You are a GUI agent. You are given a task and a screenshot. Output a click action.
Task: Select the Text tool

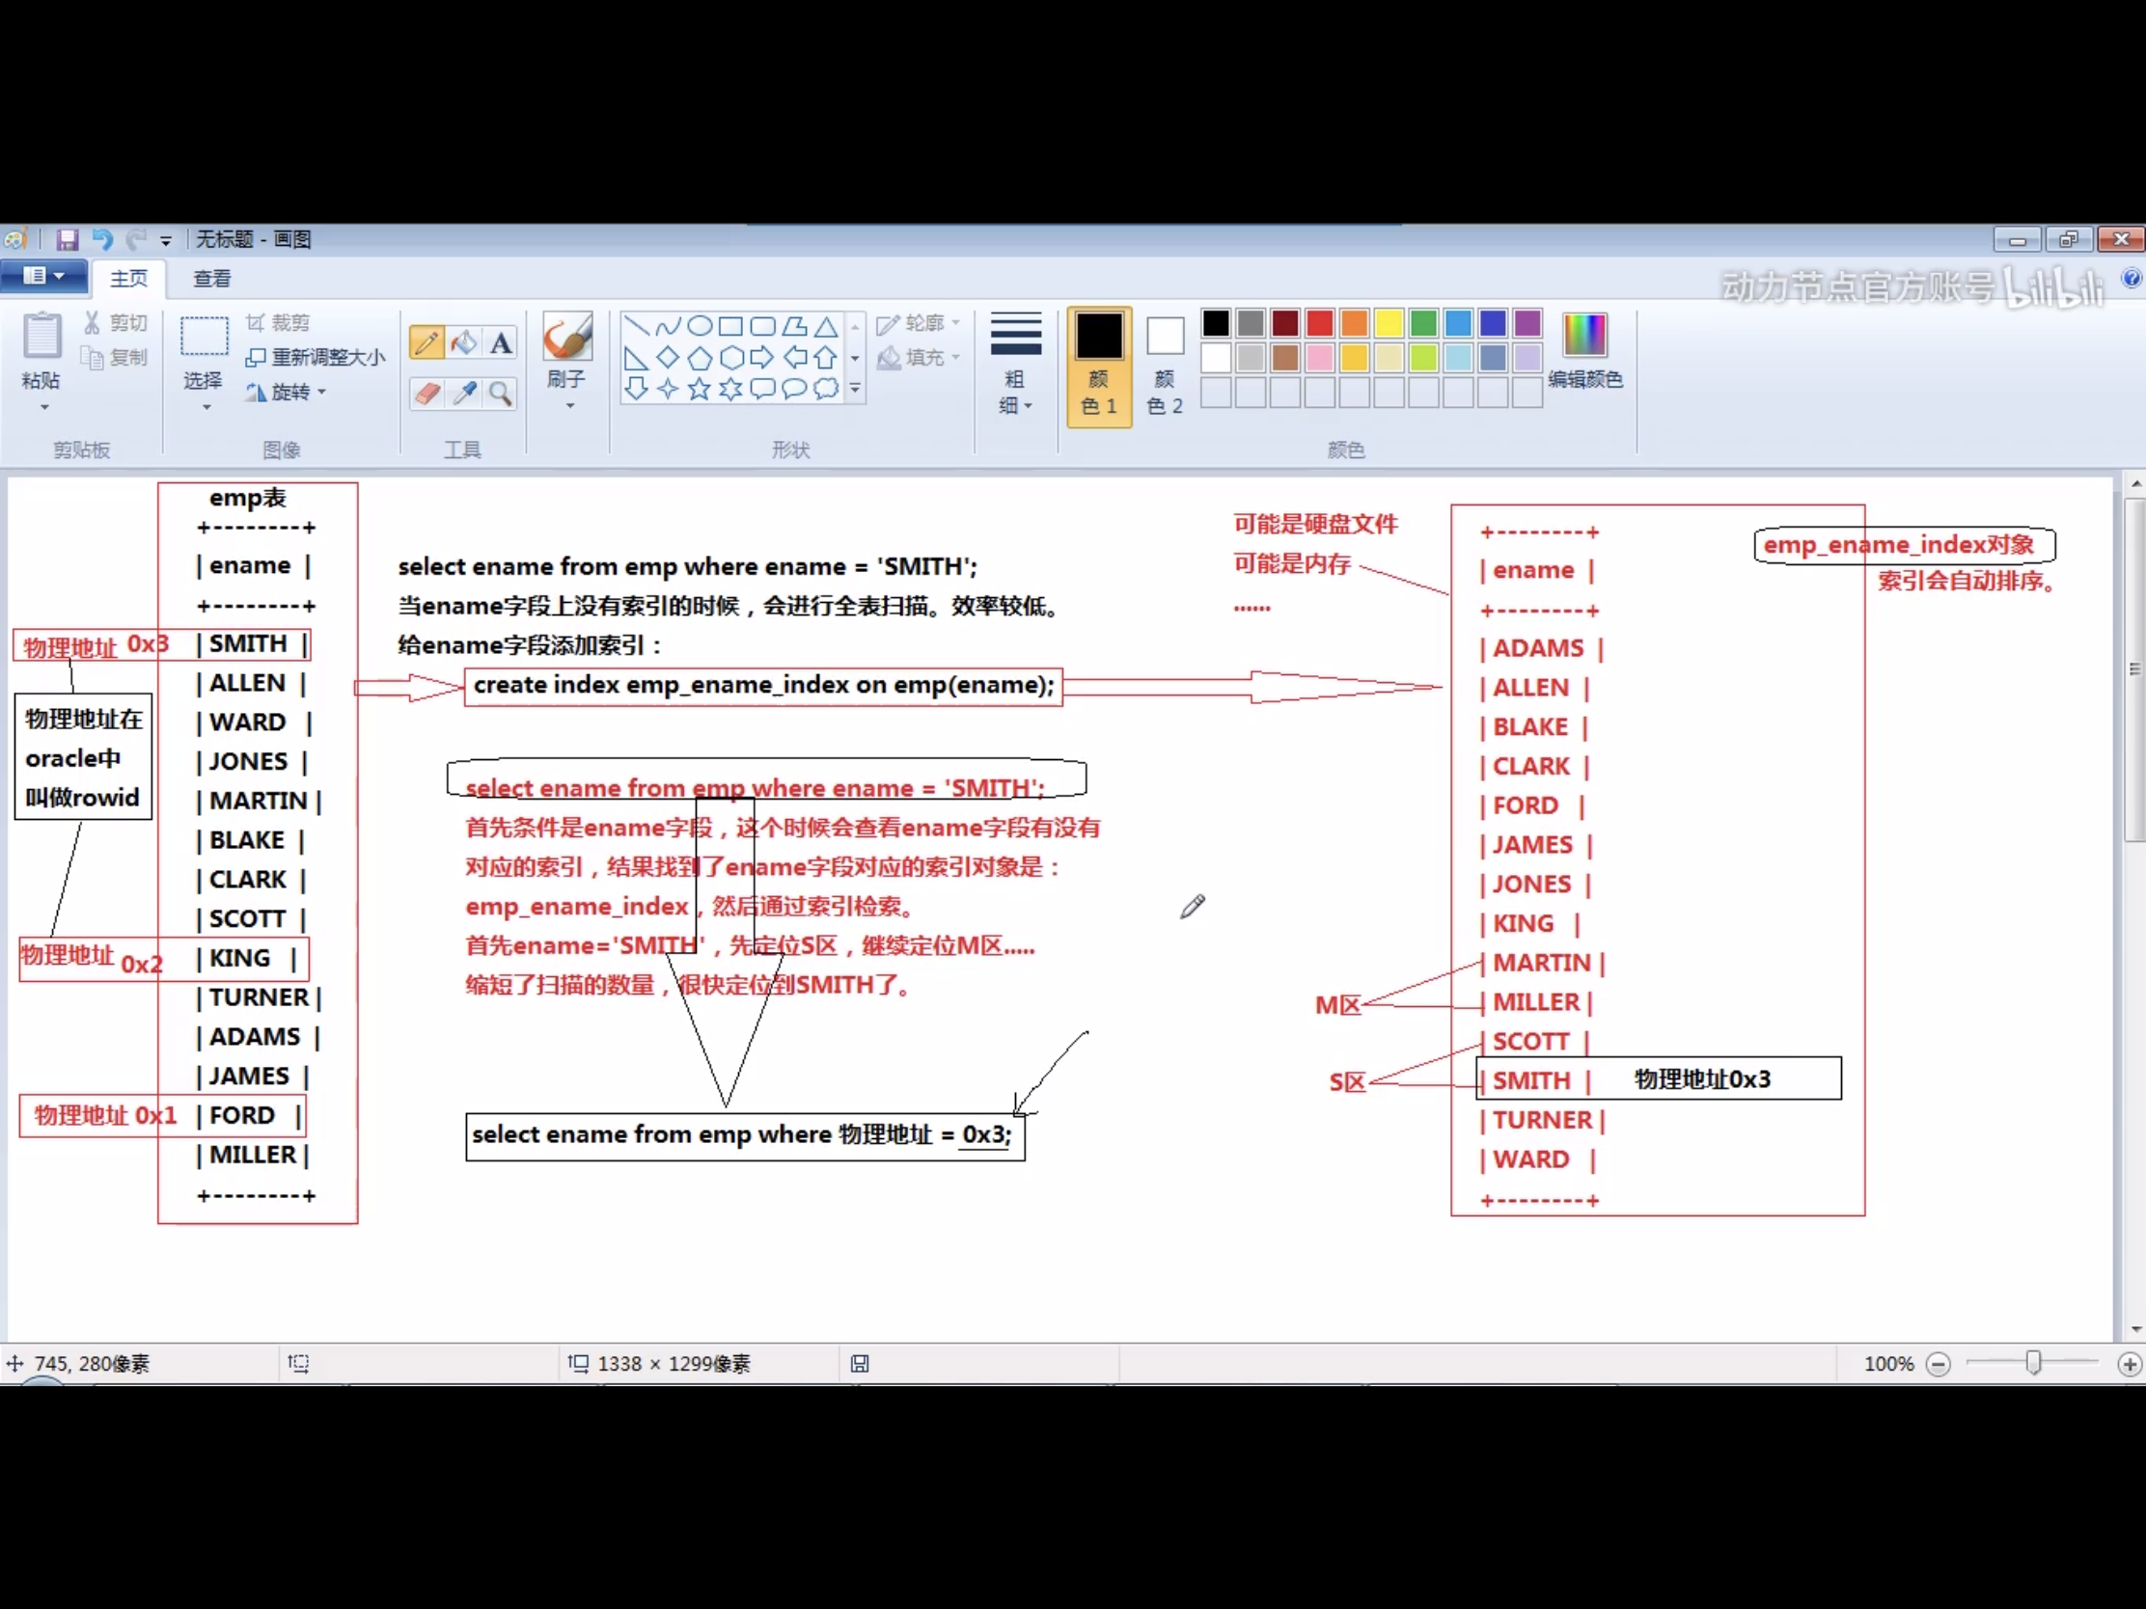[x=501, y=342]
